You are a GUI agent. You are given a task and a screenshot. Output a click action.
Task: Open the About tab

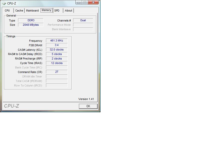click(x=68, y=10)
